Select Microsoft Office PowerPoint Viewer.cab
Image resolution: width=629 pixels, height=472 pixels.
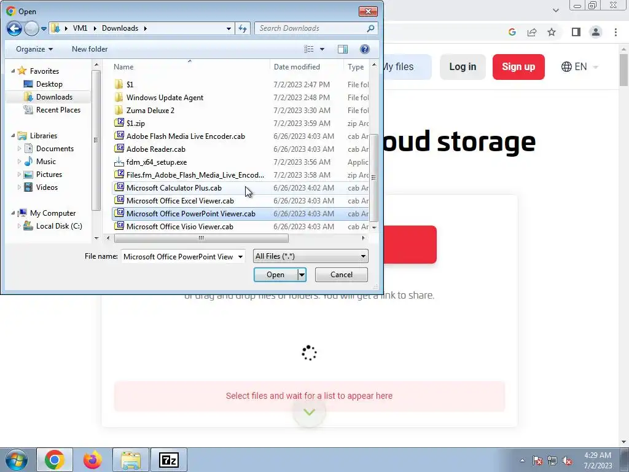(190, 213)
